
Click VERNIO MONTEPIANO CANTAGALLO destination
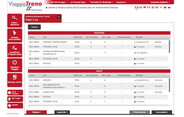pos(54,53)
